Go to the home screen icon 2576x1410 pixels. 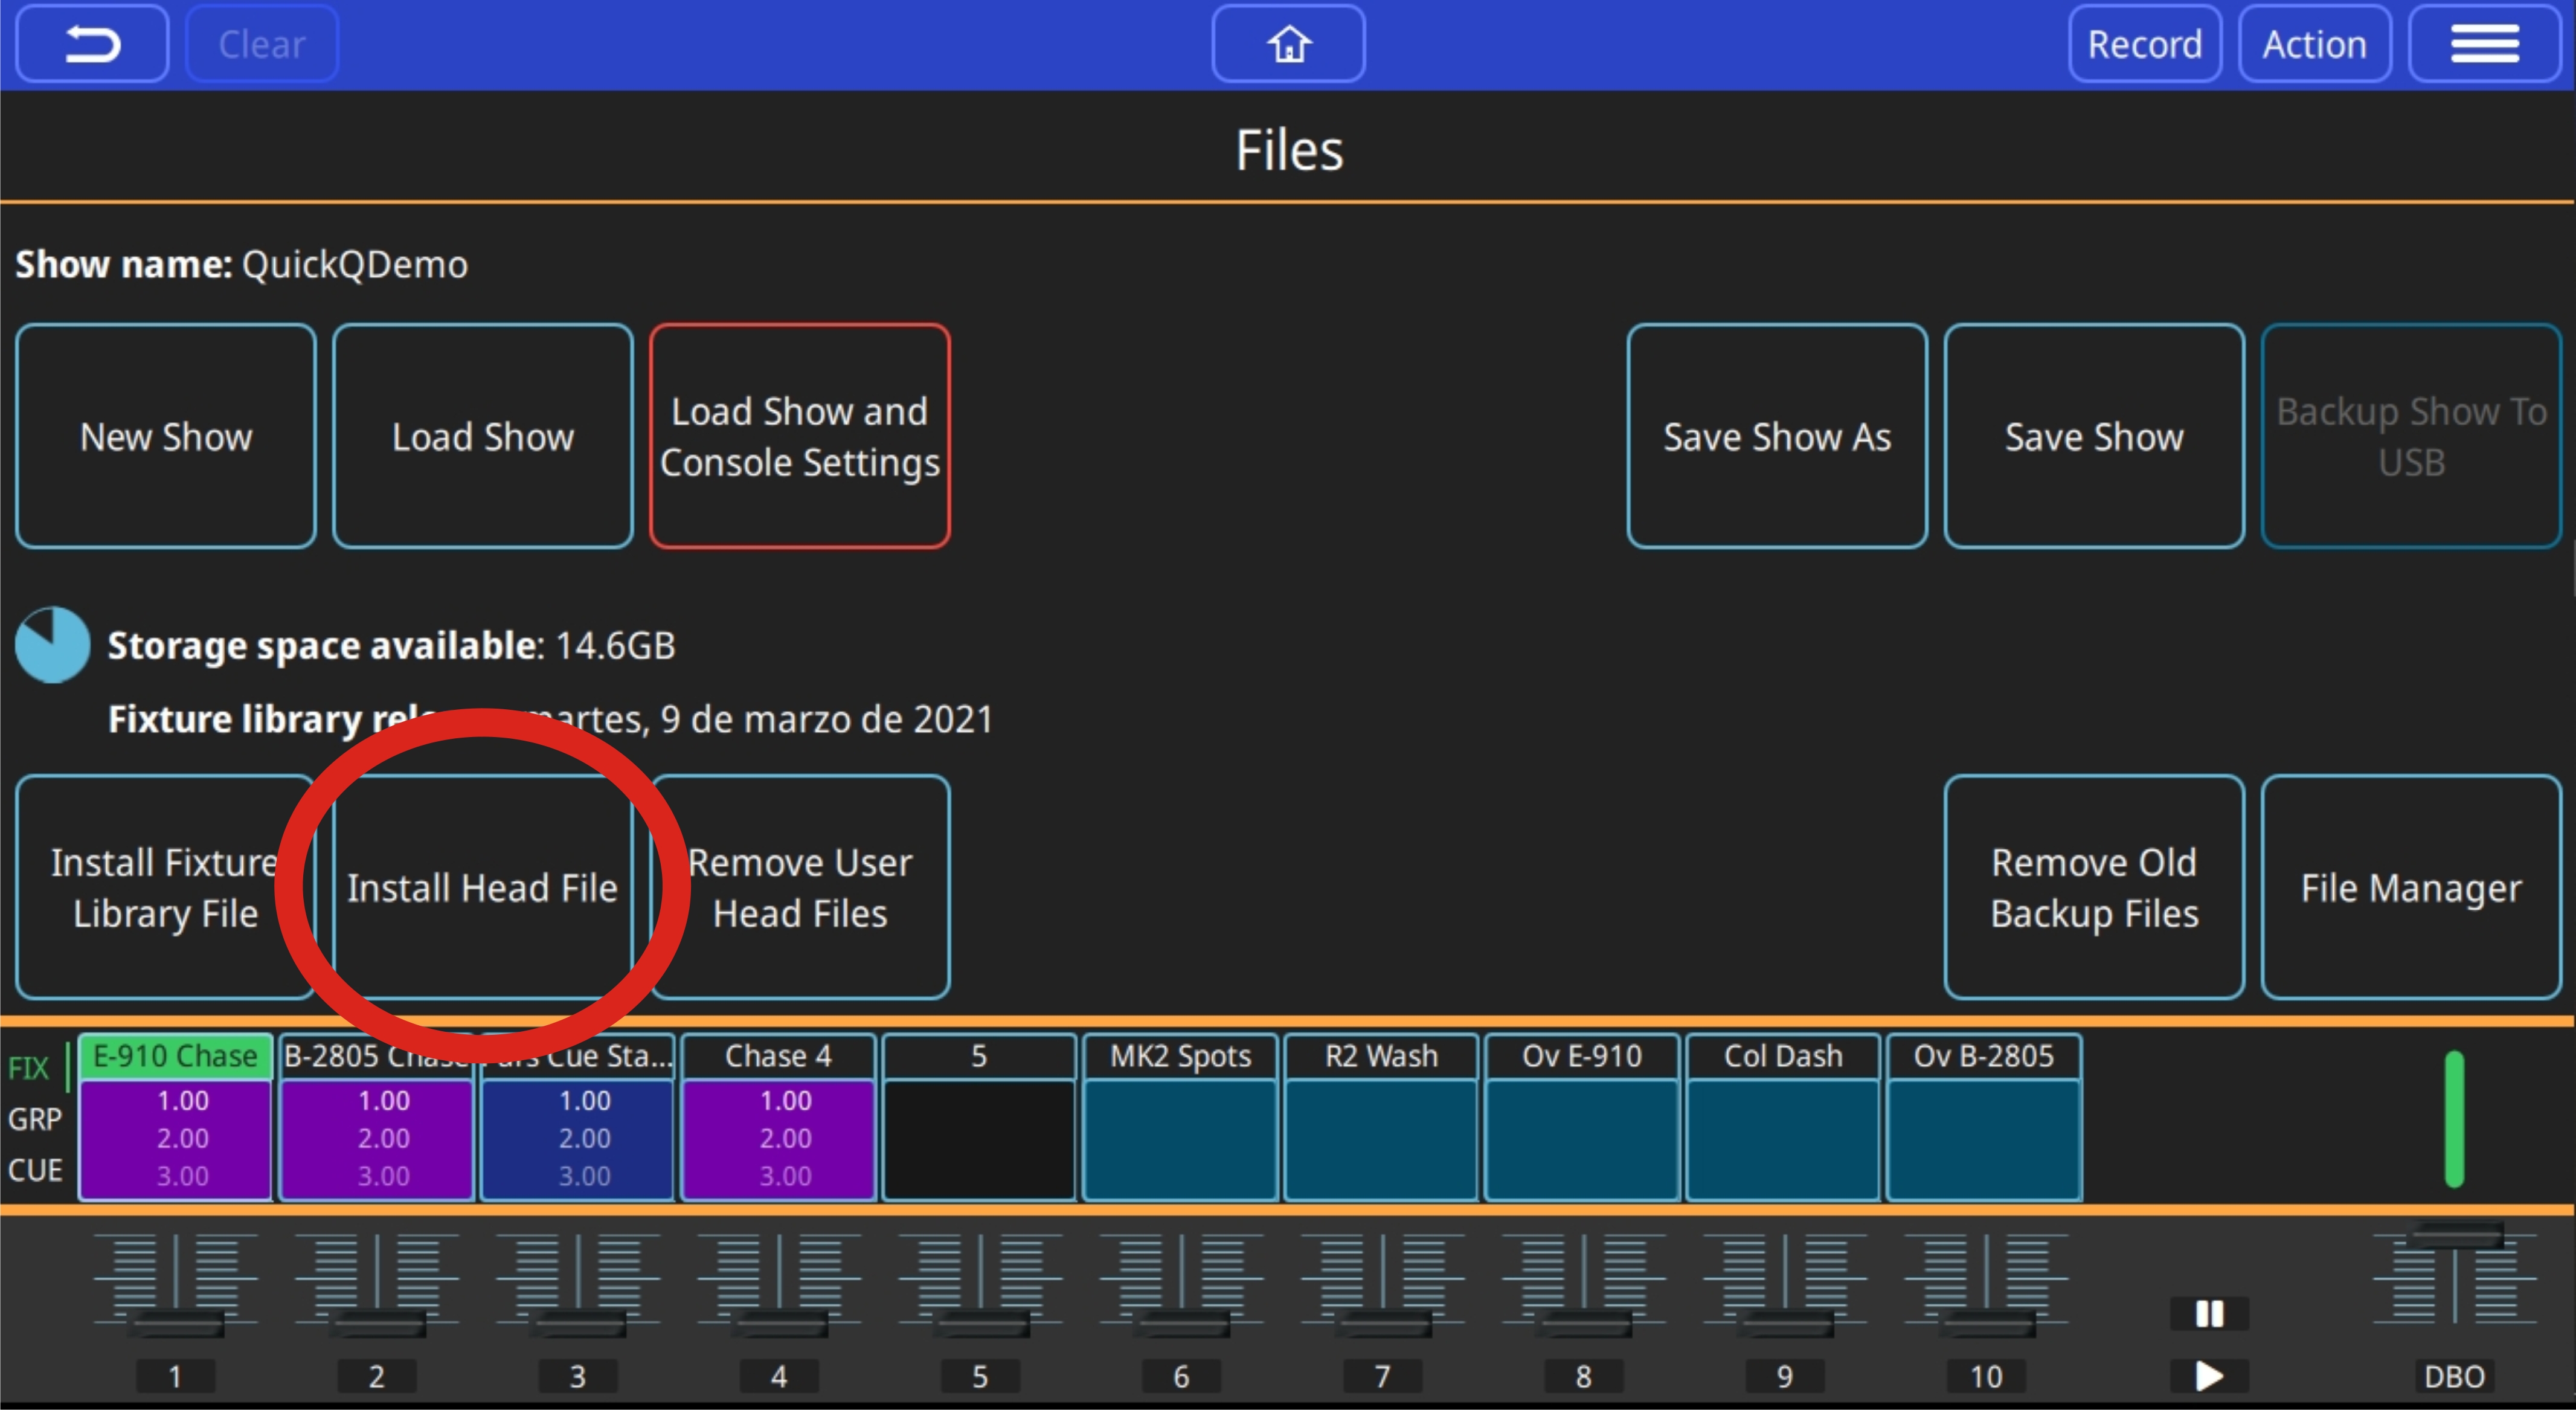coord(1288,44)
